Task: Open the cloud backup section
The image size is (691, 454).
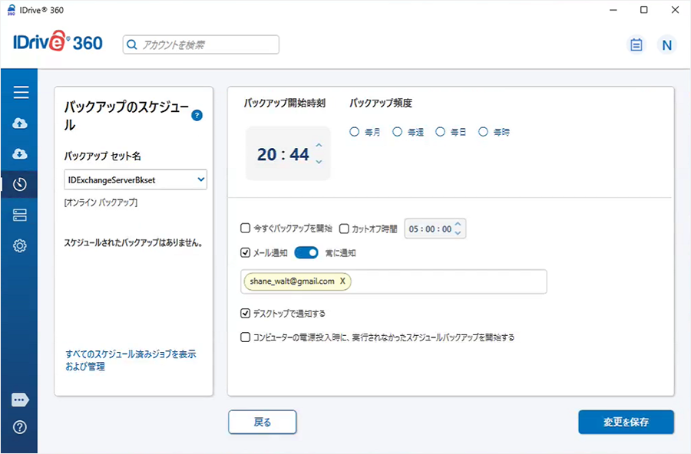Action: pyautogui.click(x=21, y=123)
